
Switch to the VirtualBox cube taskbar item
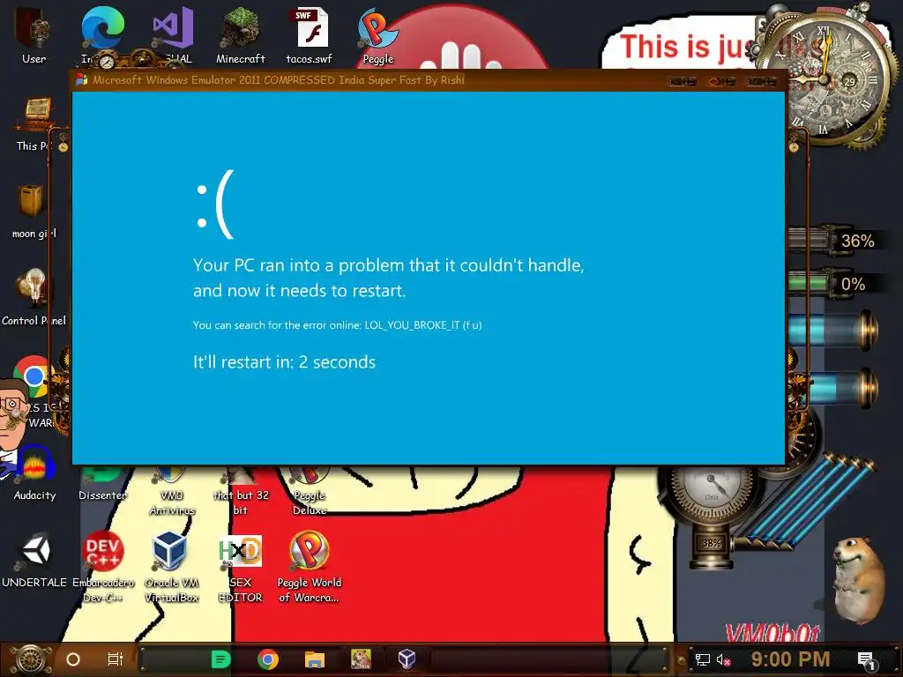407,659
